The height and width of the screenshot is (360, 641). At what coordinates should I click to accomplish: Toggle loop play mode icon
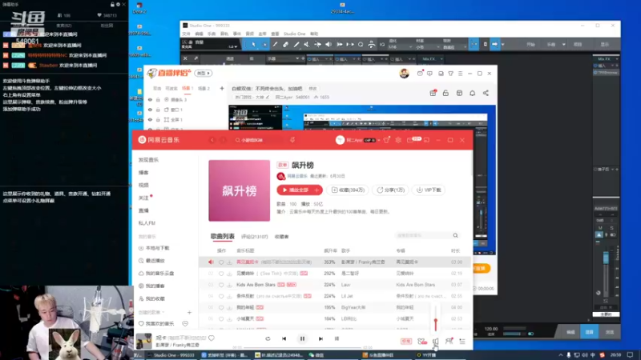(x=268, y=338)
